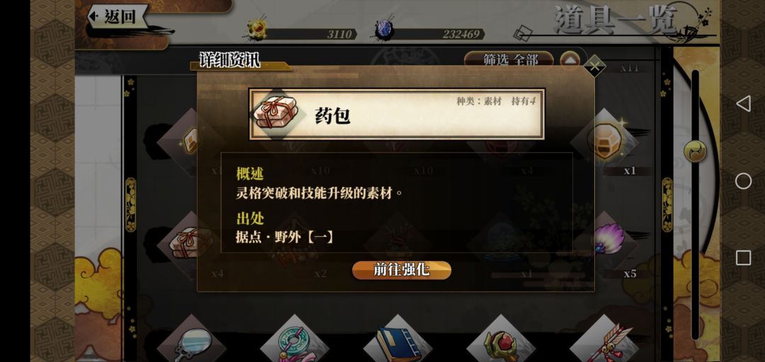Click 前往强化 button

(x=402, y=270)
